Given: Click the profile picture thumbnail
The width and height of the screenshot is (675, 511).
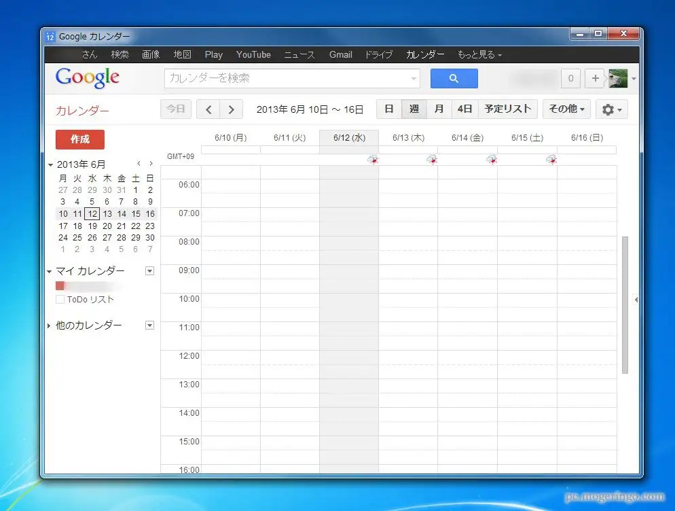Looking at the screenshot, I should click(617, 78).
